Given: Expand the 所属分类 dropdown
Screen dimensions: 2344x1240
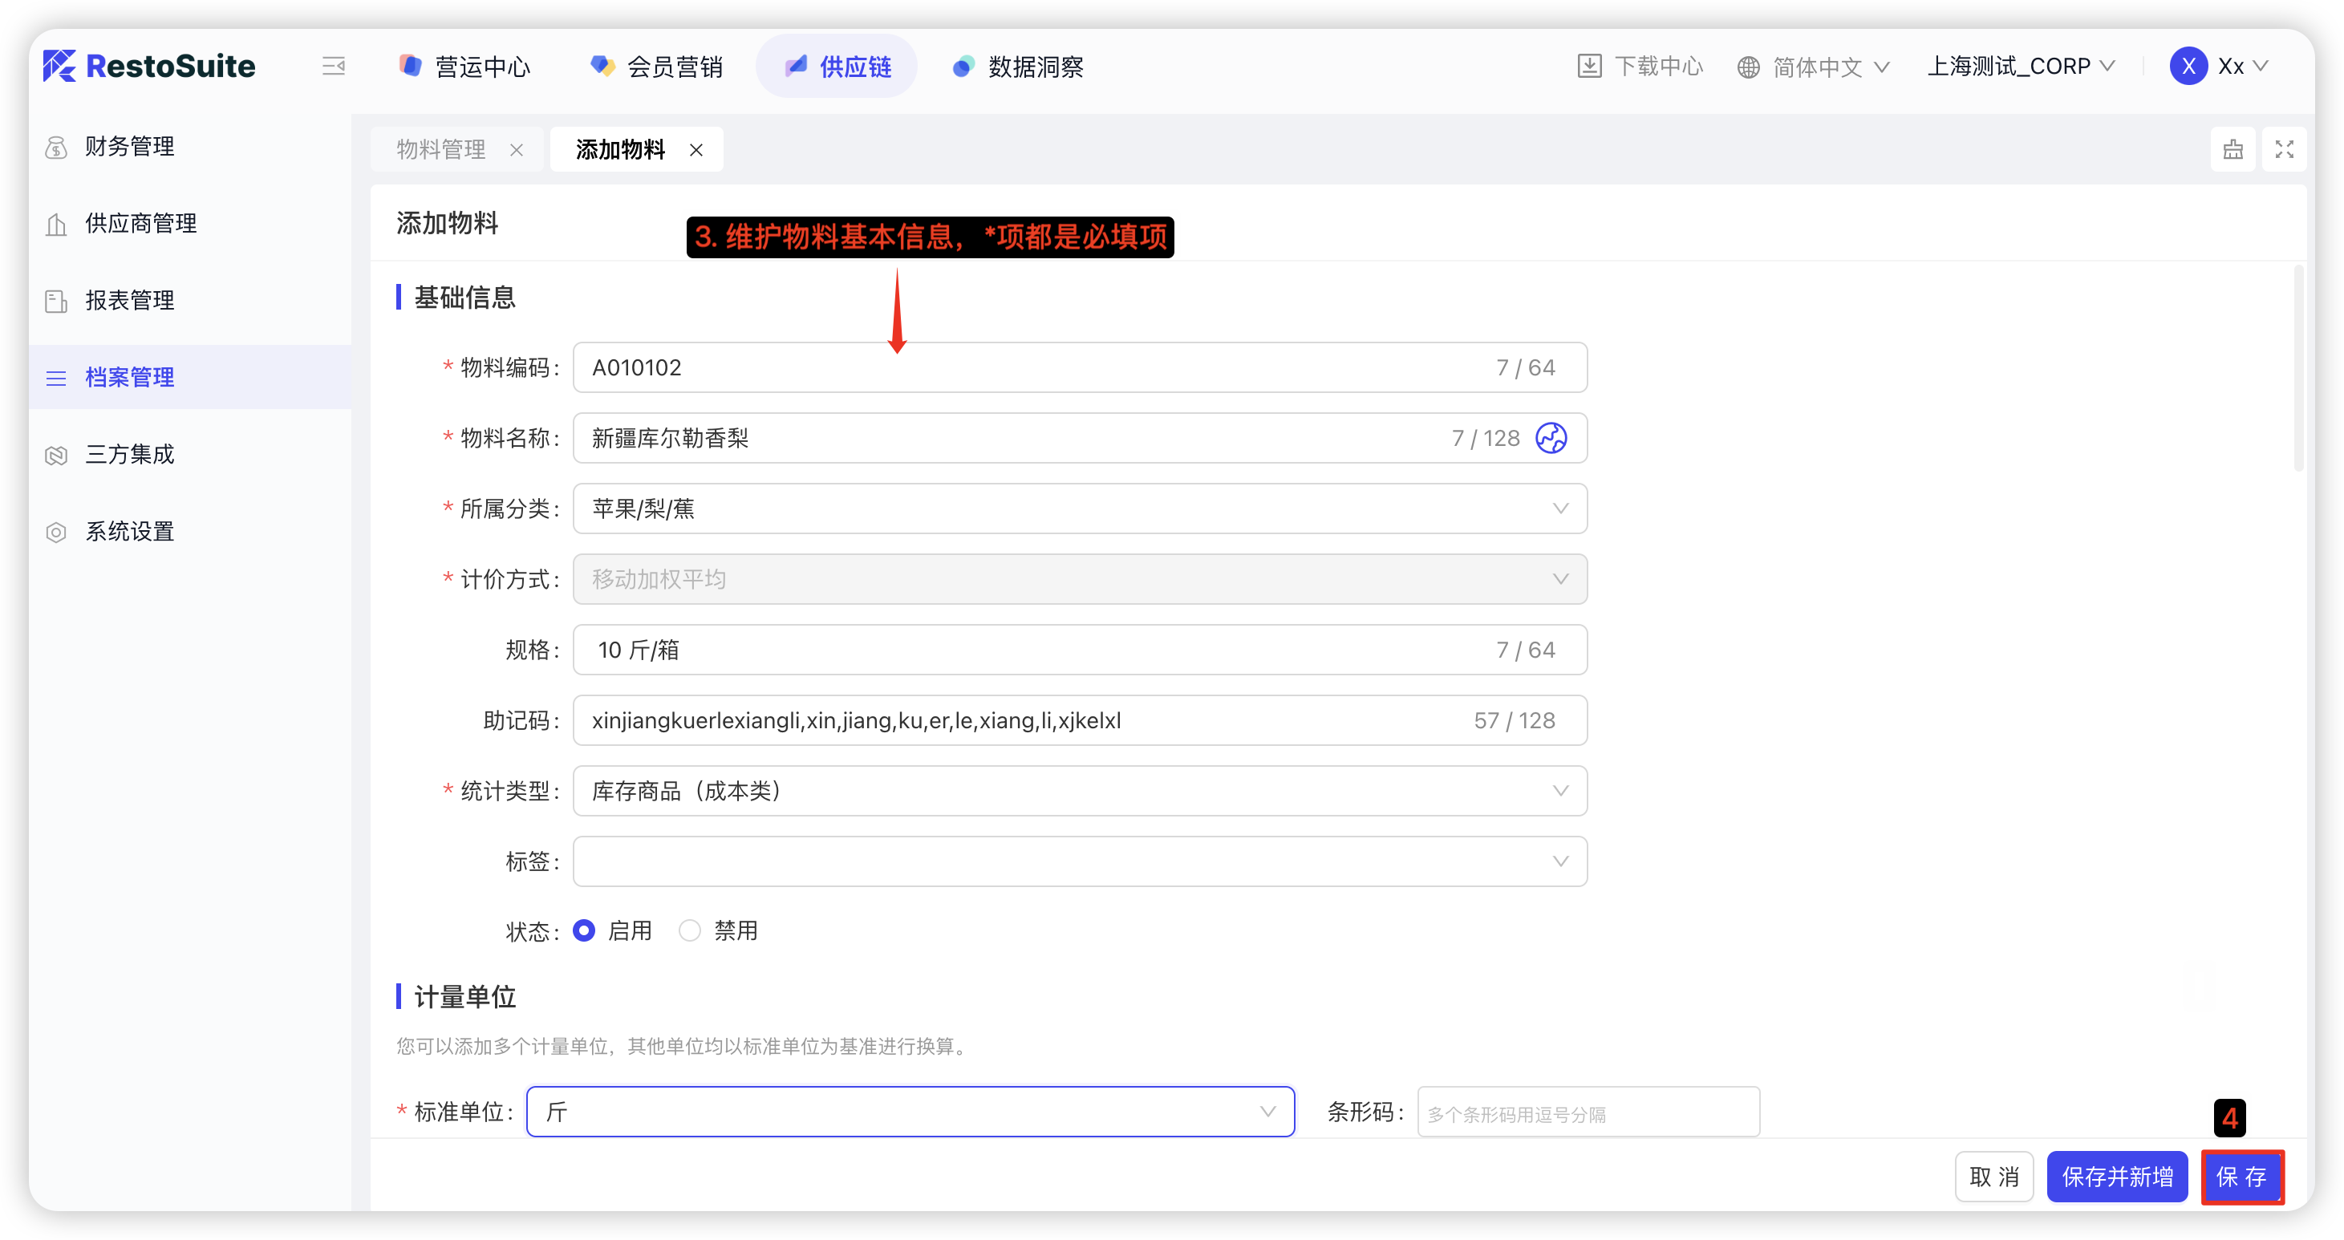Looking at the screenshot, I should point(1079,509).
